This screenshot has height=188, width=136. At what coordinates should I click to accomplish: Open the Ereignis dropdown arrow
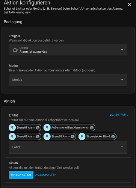tap(122, 50)
